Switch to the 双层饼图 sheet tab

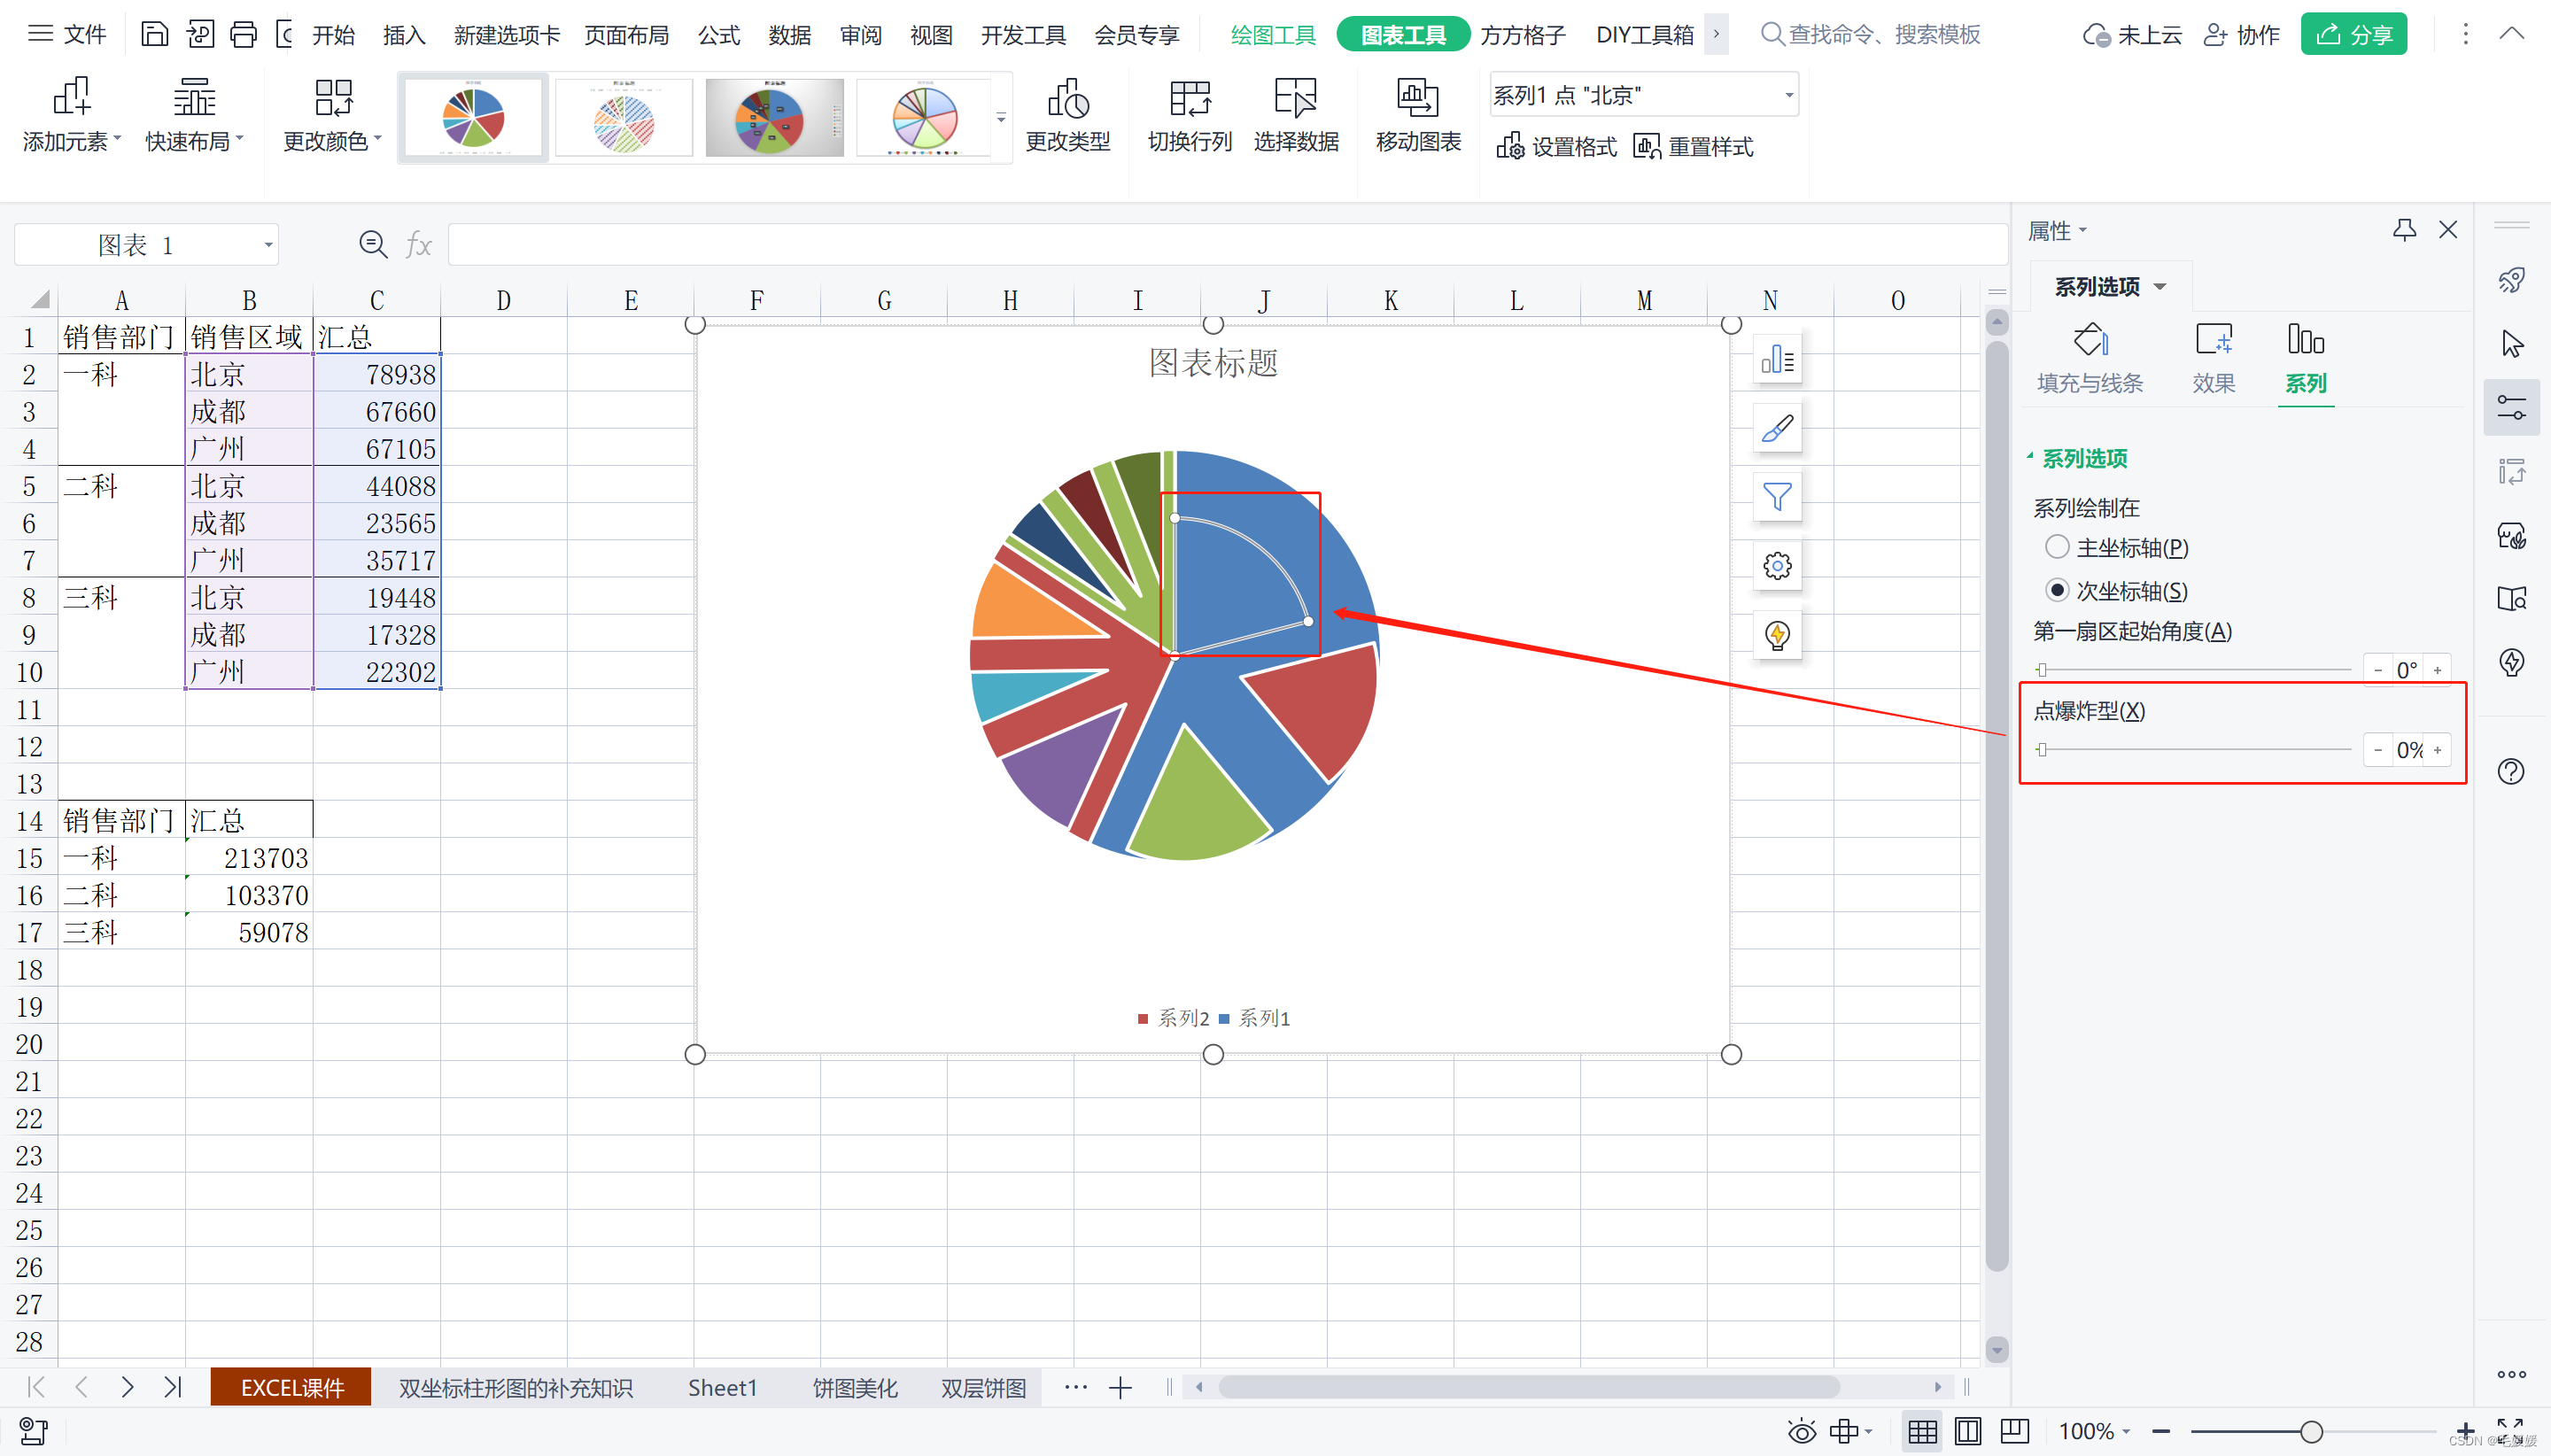click(x=983, y=1388)
